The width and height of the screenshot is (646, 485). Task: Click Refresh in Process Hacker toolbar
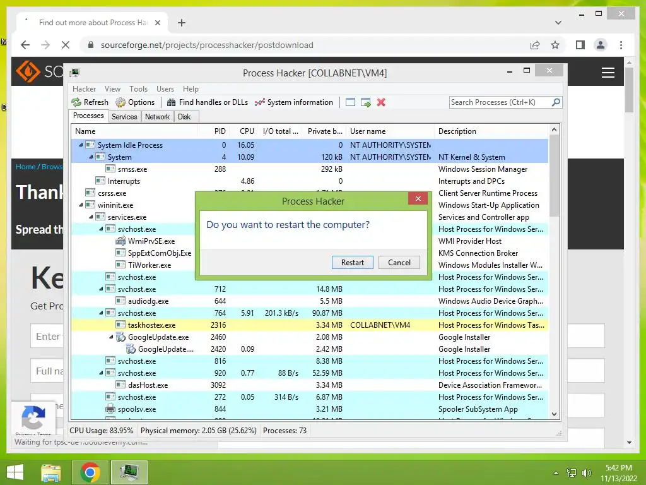click(90, 102)
